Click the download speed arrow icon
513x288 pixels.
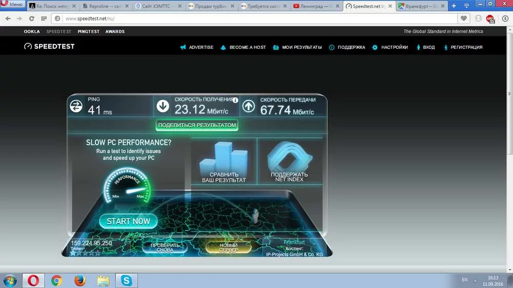(163, 106)
